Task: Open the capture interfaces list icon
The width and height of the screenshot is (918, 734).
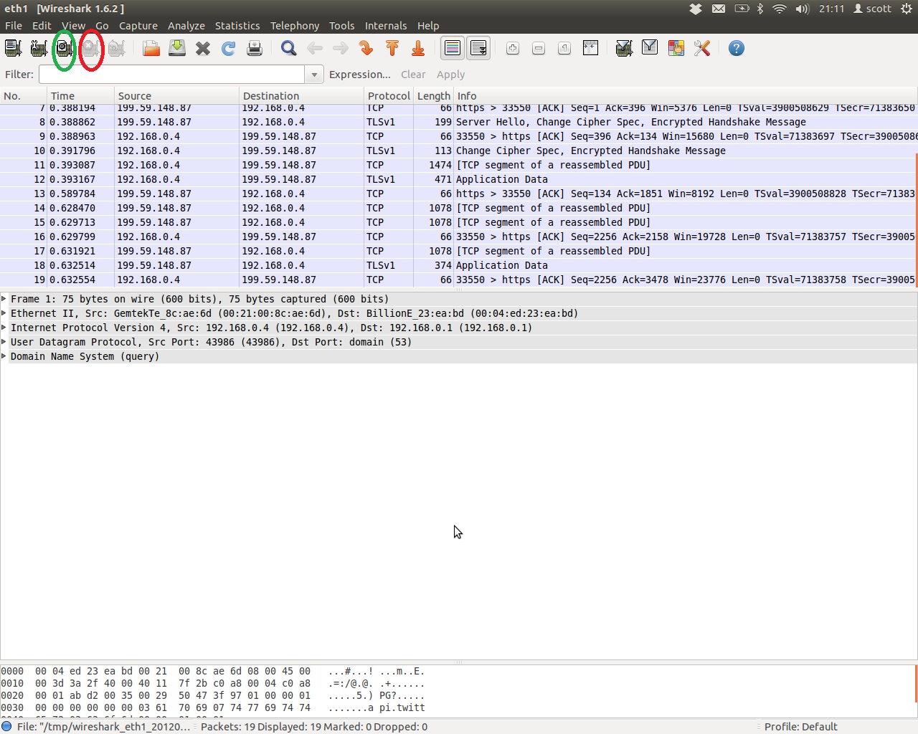Action: coord(13,48)
